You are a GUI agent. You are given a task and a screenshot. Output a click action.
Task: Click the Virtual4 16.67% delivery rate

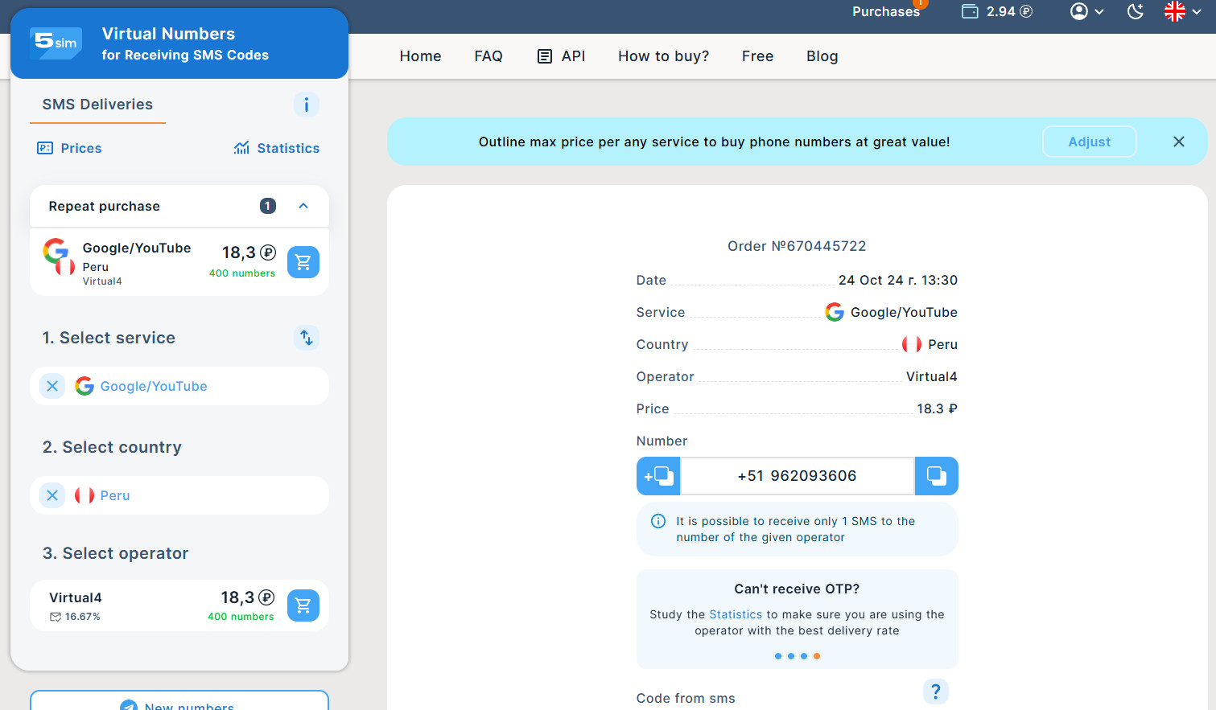click(x=75, y=617)
